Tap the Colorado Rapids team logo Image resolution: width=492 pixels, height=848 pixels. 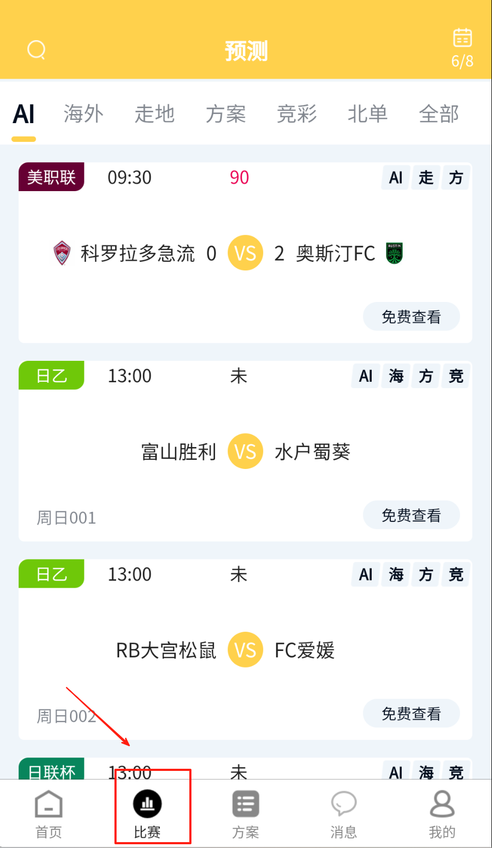63,253
